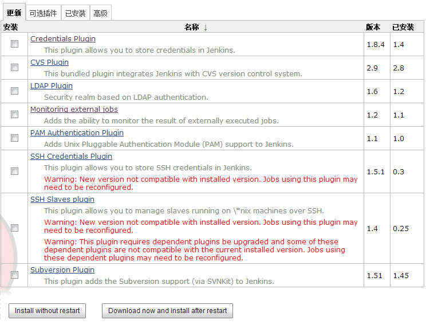Click the 安装 column header
The image size is (426, 324).
tap(11, 27)
